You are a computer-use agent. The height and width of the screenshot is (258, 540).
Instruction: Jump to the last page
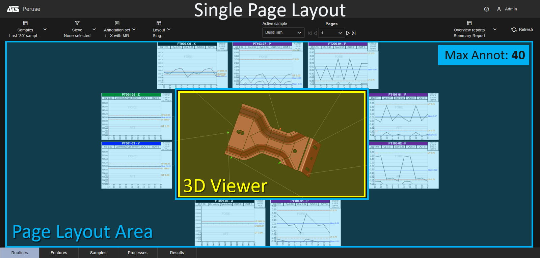[354, 33]
